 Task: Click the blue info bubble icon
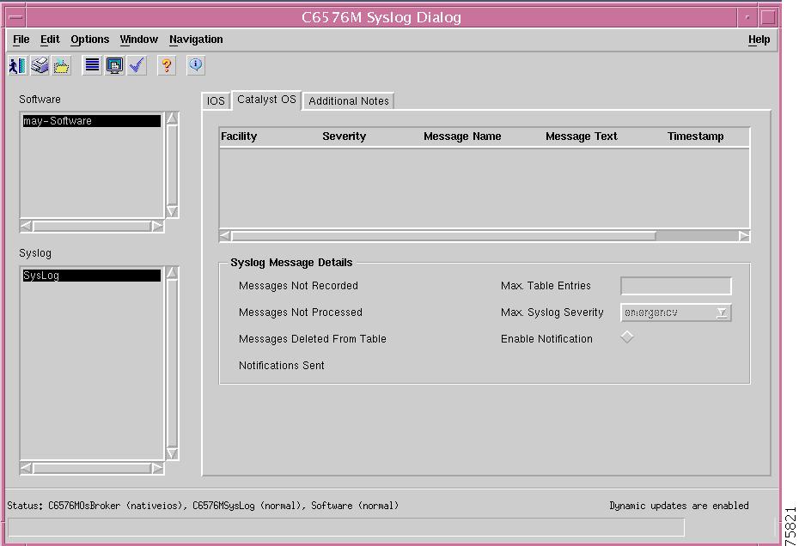[196, 66]
